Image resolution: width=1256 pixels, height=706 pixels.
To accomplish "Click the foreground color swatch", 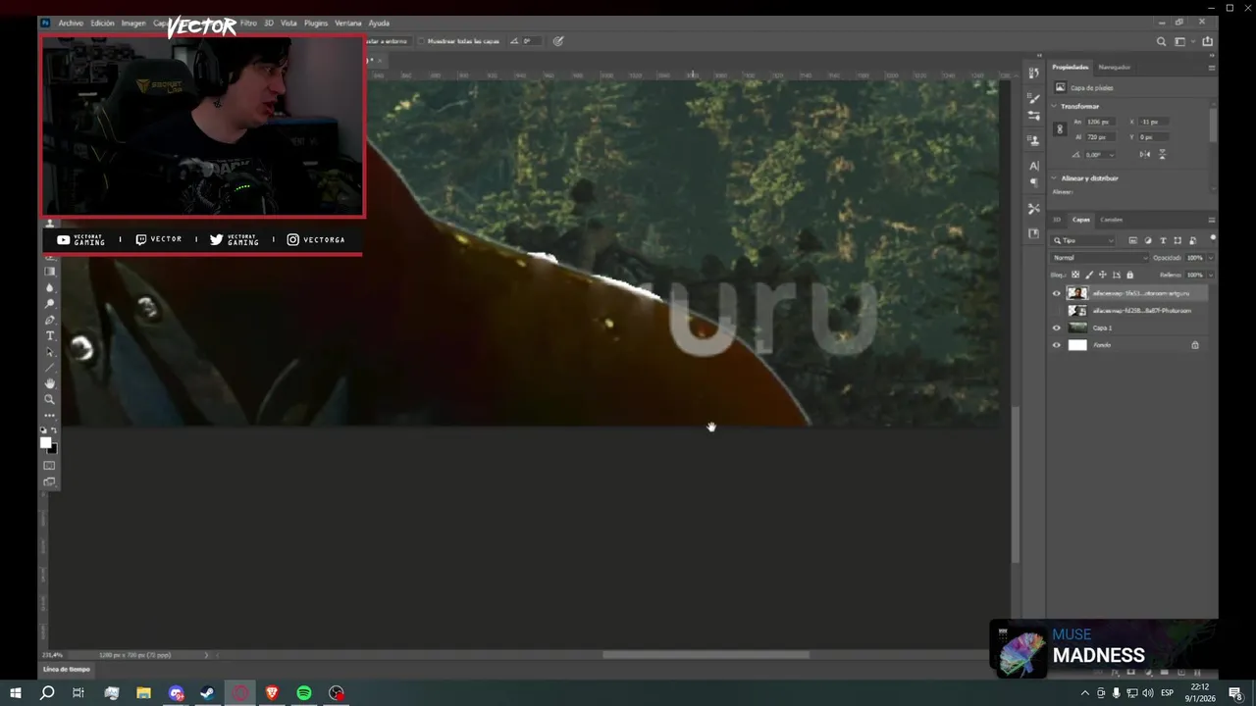I will coord(45,443).
